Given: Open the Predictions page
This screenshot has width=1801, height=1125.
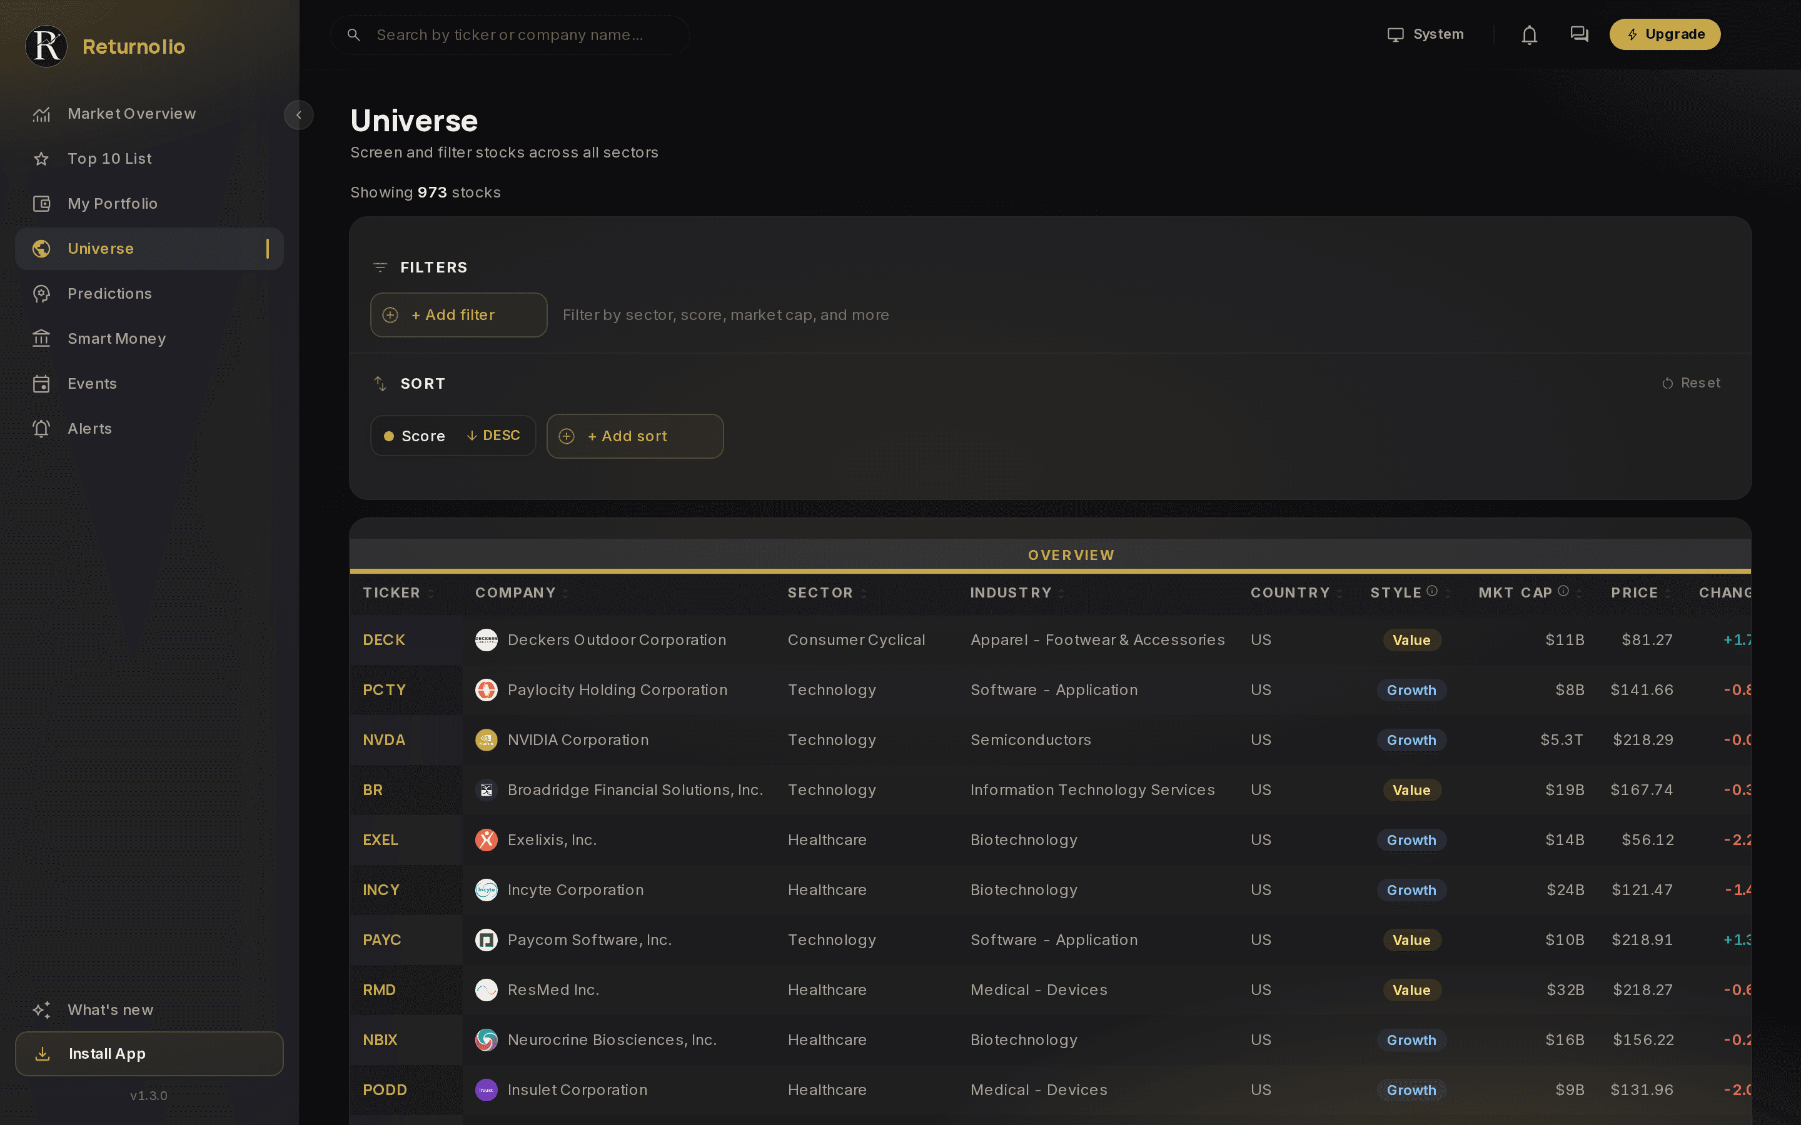Looking at the screenshot, I should [x=149, y=294].
